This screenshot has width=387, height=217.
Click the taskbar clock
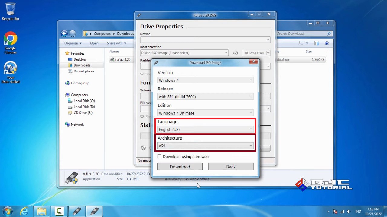[x=373, y=212]
